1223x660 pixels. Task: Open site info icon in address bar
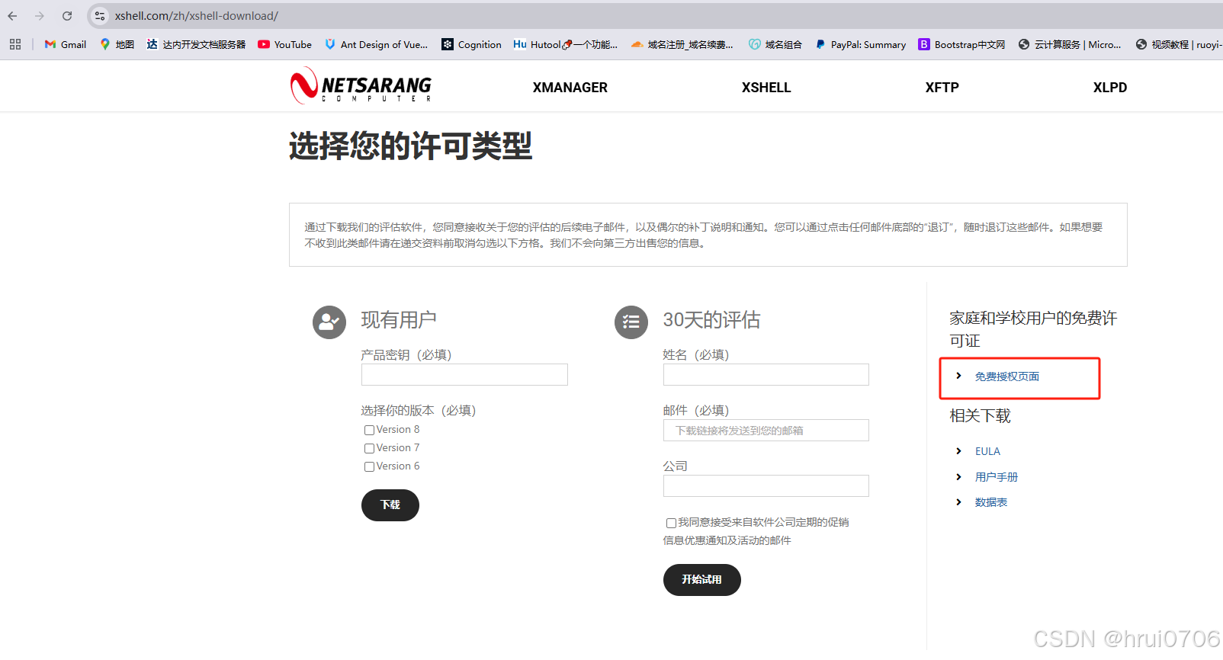[100, 16]
